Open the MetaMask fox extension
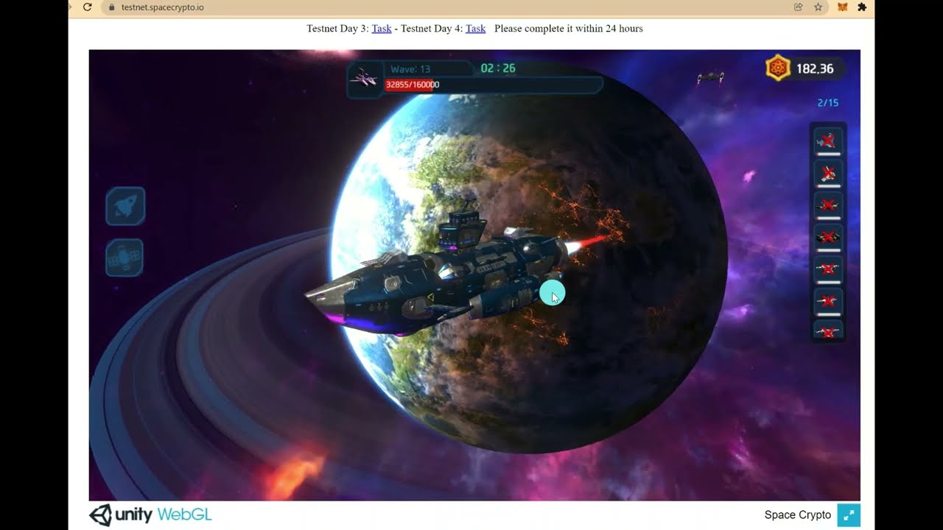943x530 pixels. [842, 7]
